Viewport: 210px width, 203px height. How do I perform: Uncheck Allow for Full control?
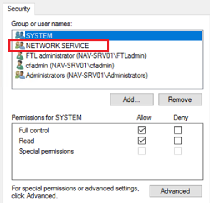(x=142, y=130)
